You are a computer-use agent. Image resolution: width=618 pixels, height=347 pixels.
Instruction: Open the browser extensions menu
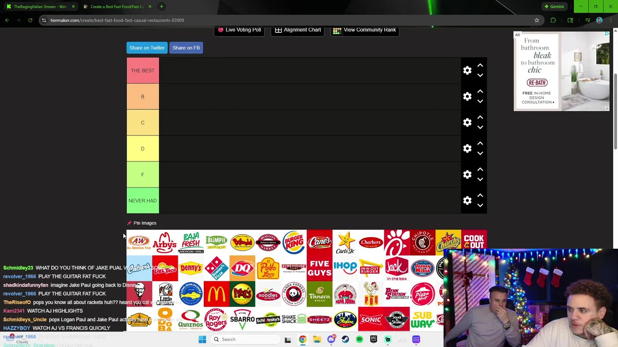click(553, 20)
